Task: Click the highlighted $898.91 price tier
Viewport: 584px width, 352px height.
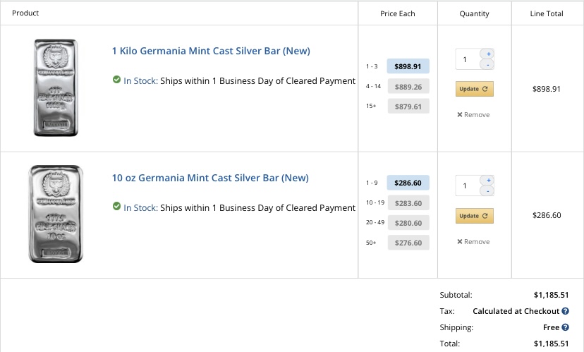Action: pyautogui.click(x=408, y=66)
